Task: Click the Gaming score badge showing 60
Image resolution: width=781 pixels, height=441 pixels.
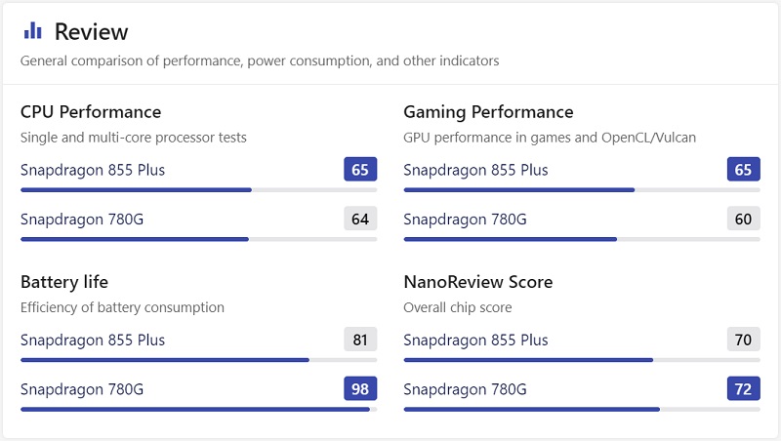Action: click(743, 219)
